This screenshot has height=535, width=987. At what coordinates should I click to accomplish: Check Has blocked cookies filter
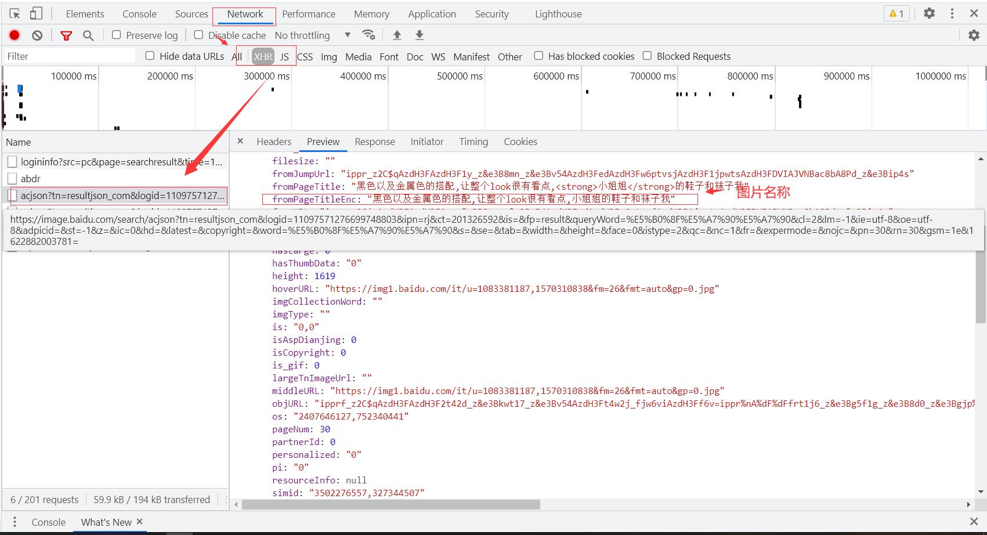tap(538, 56)
